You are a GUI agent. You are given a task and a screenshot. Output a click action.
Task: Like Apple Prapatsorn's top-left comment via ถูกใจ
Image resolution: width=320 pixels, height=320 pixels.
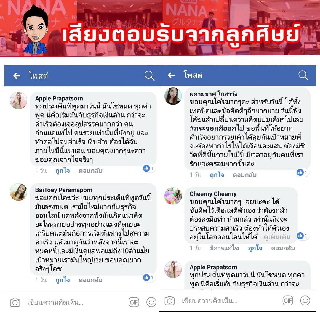pyautogui.click(x=63, y=171)
